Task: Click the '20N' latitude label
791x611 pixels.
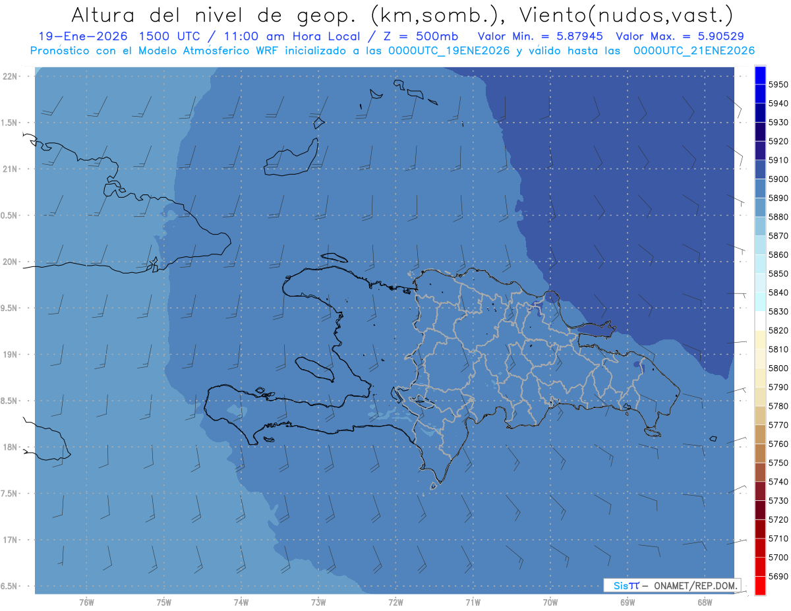Action: (10, 262)
